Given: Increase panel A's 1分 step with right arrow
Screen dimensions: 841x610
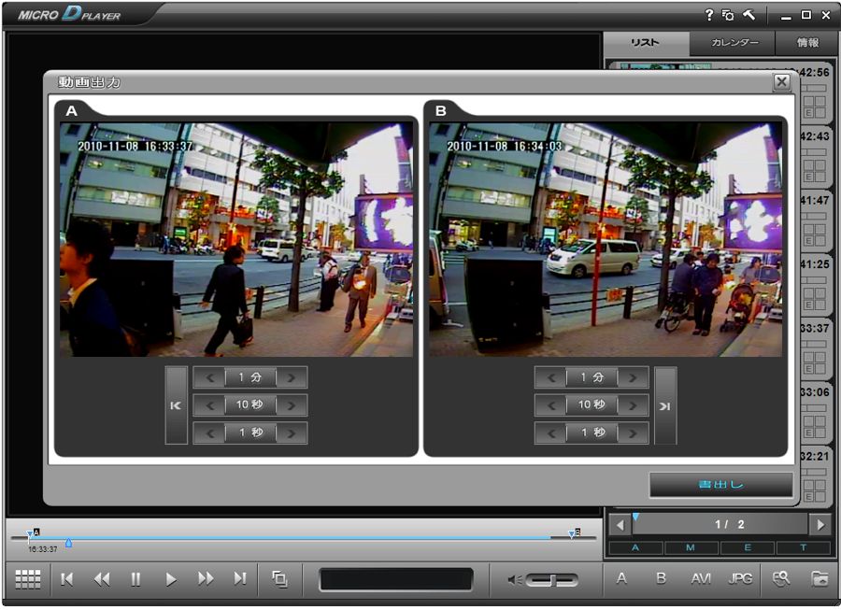Looking at the screenshot, I should coord(292,377).
